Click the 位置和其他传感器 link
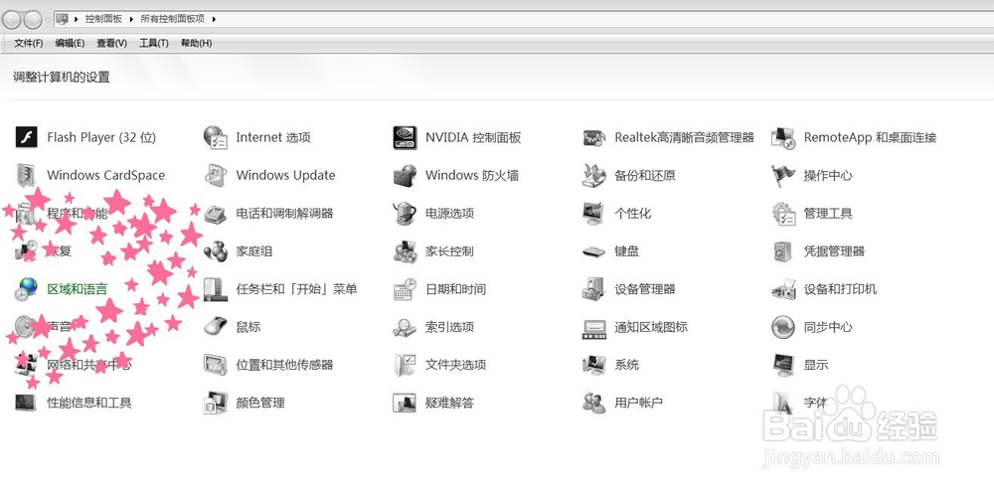This screenshot has height=491, width=994. pos(284,365)
